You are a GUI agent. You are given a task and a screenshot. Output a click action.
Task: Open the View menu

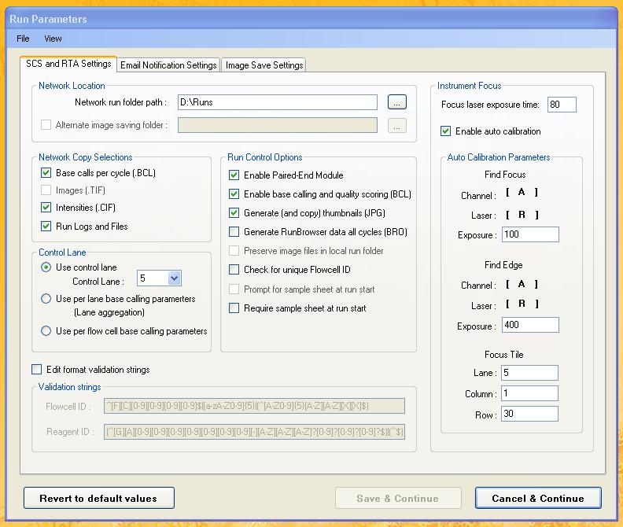click(53, 39)
